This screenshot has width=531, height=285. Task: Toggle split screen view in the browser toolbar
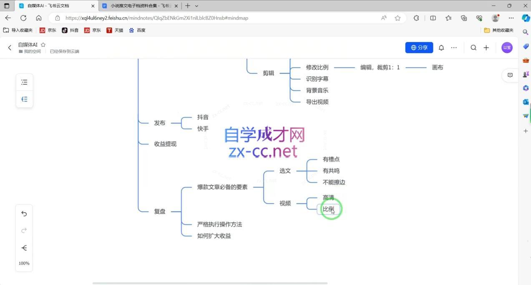pos(433,18)
